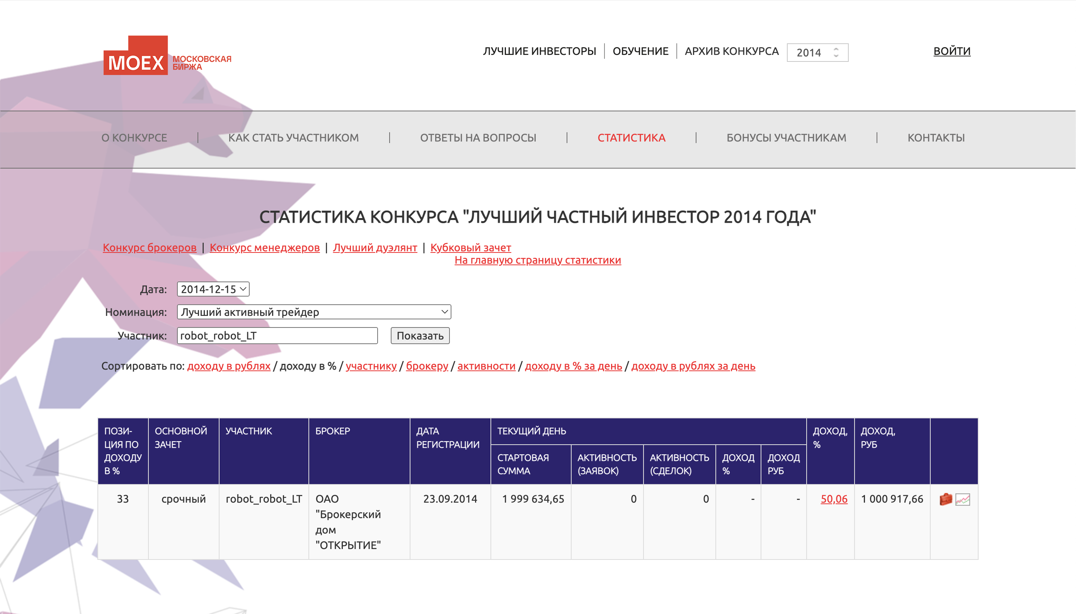Viewport: 1076px width, 614px height.
Task: Open ЛУЧШИЕ ИНВЕСТОРЫ top link
Action: [539, 51]
